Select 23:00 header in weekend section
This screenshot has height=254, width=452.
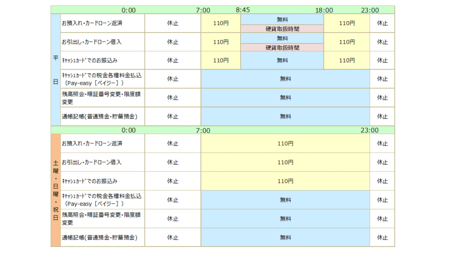point(369,130)
